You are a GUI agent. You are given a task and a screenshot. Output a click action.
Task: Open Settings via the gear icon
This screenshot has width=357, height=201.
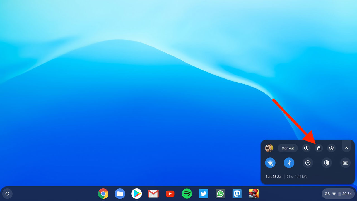tap(331, 148)
